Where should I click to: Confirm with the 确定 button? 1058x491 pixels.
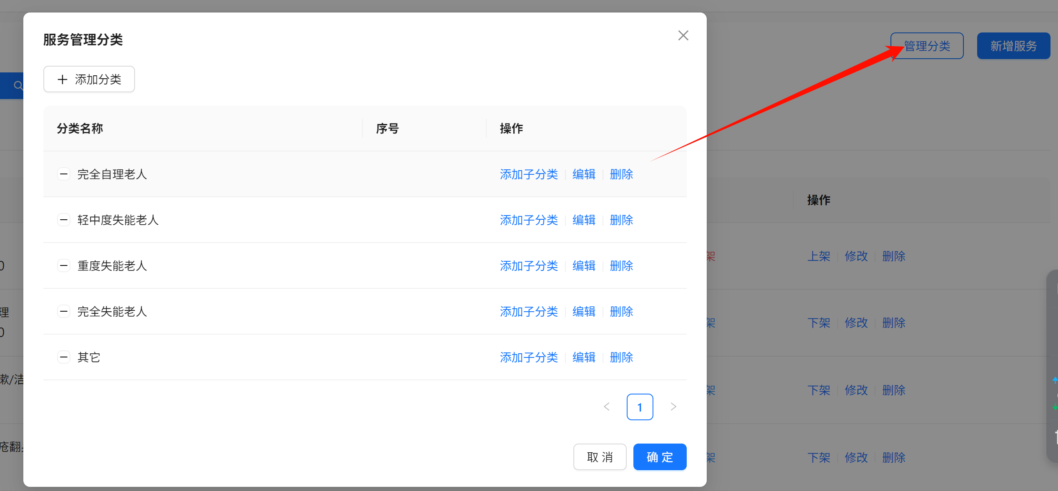tap(659, 457)
